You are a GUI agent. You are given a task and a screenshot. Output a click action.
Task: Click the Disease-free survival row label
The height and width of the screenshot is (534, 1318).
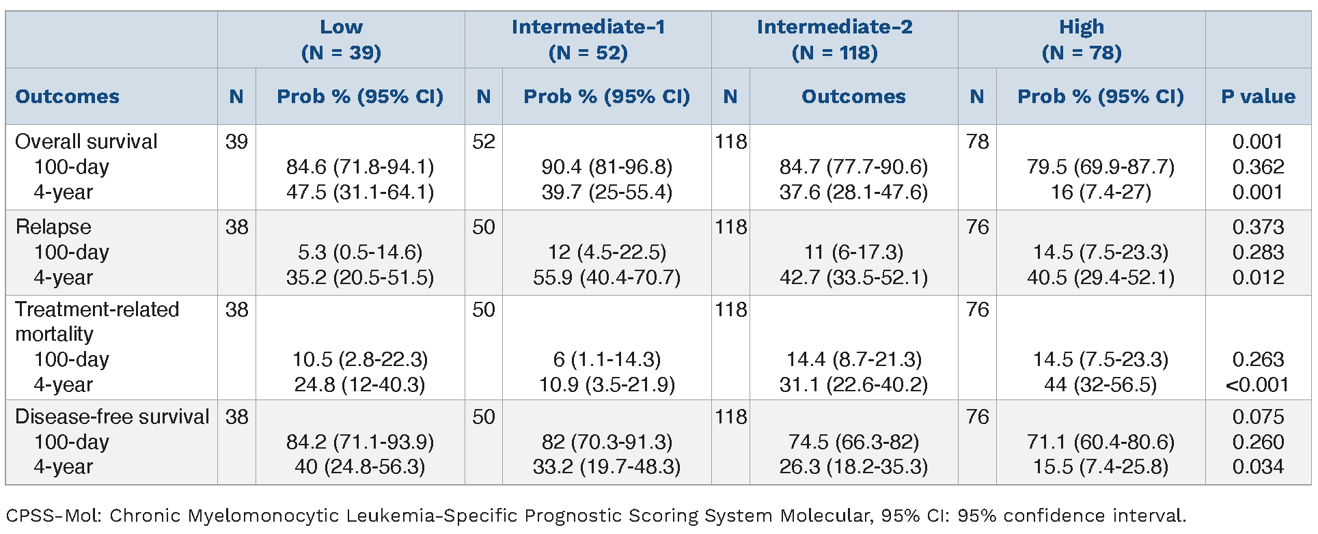112,417
